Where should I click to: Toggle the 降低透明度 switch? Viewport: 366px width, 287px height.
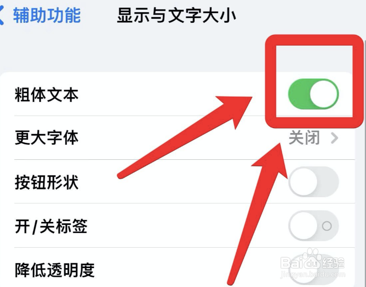coord(314,270)
